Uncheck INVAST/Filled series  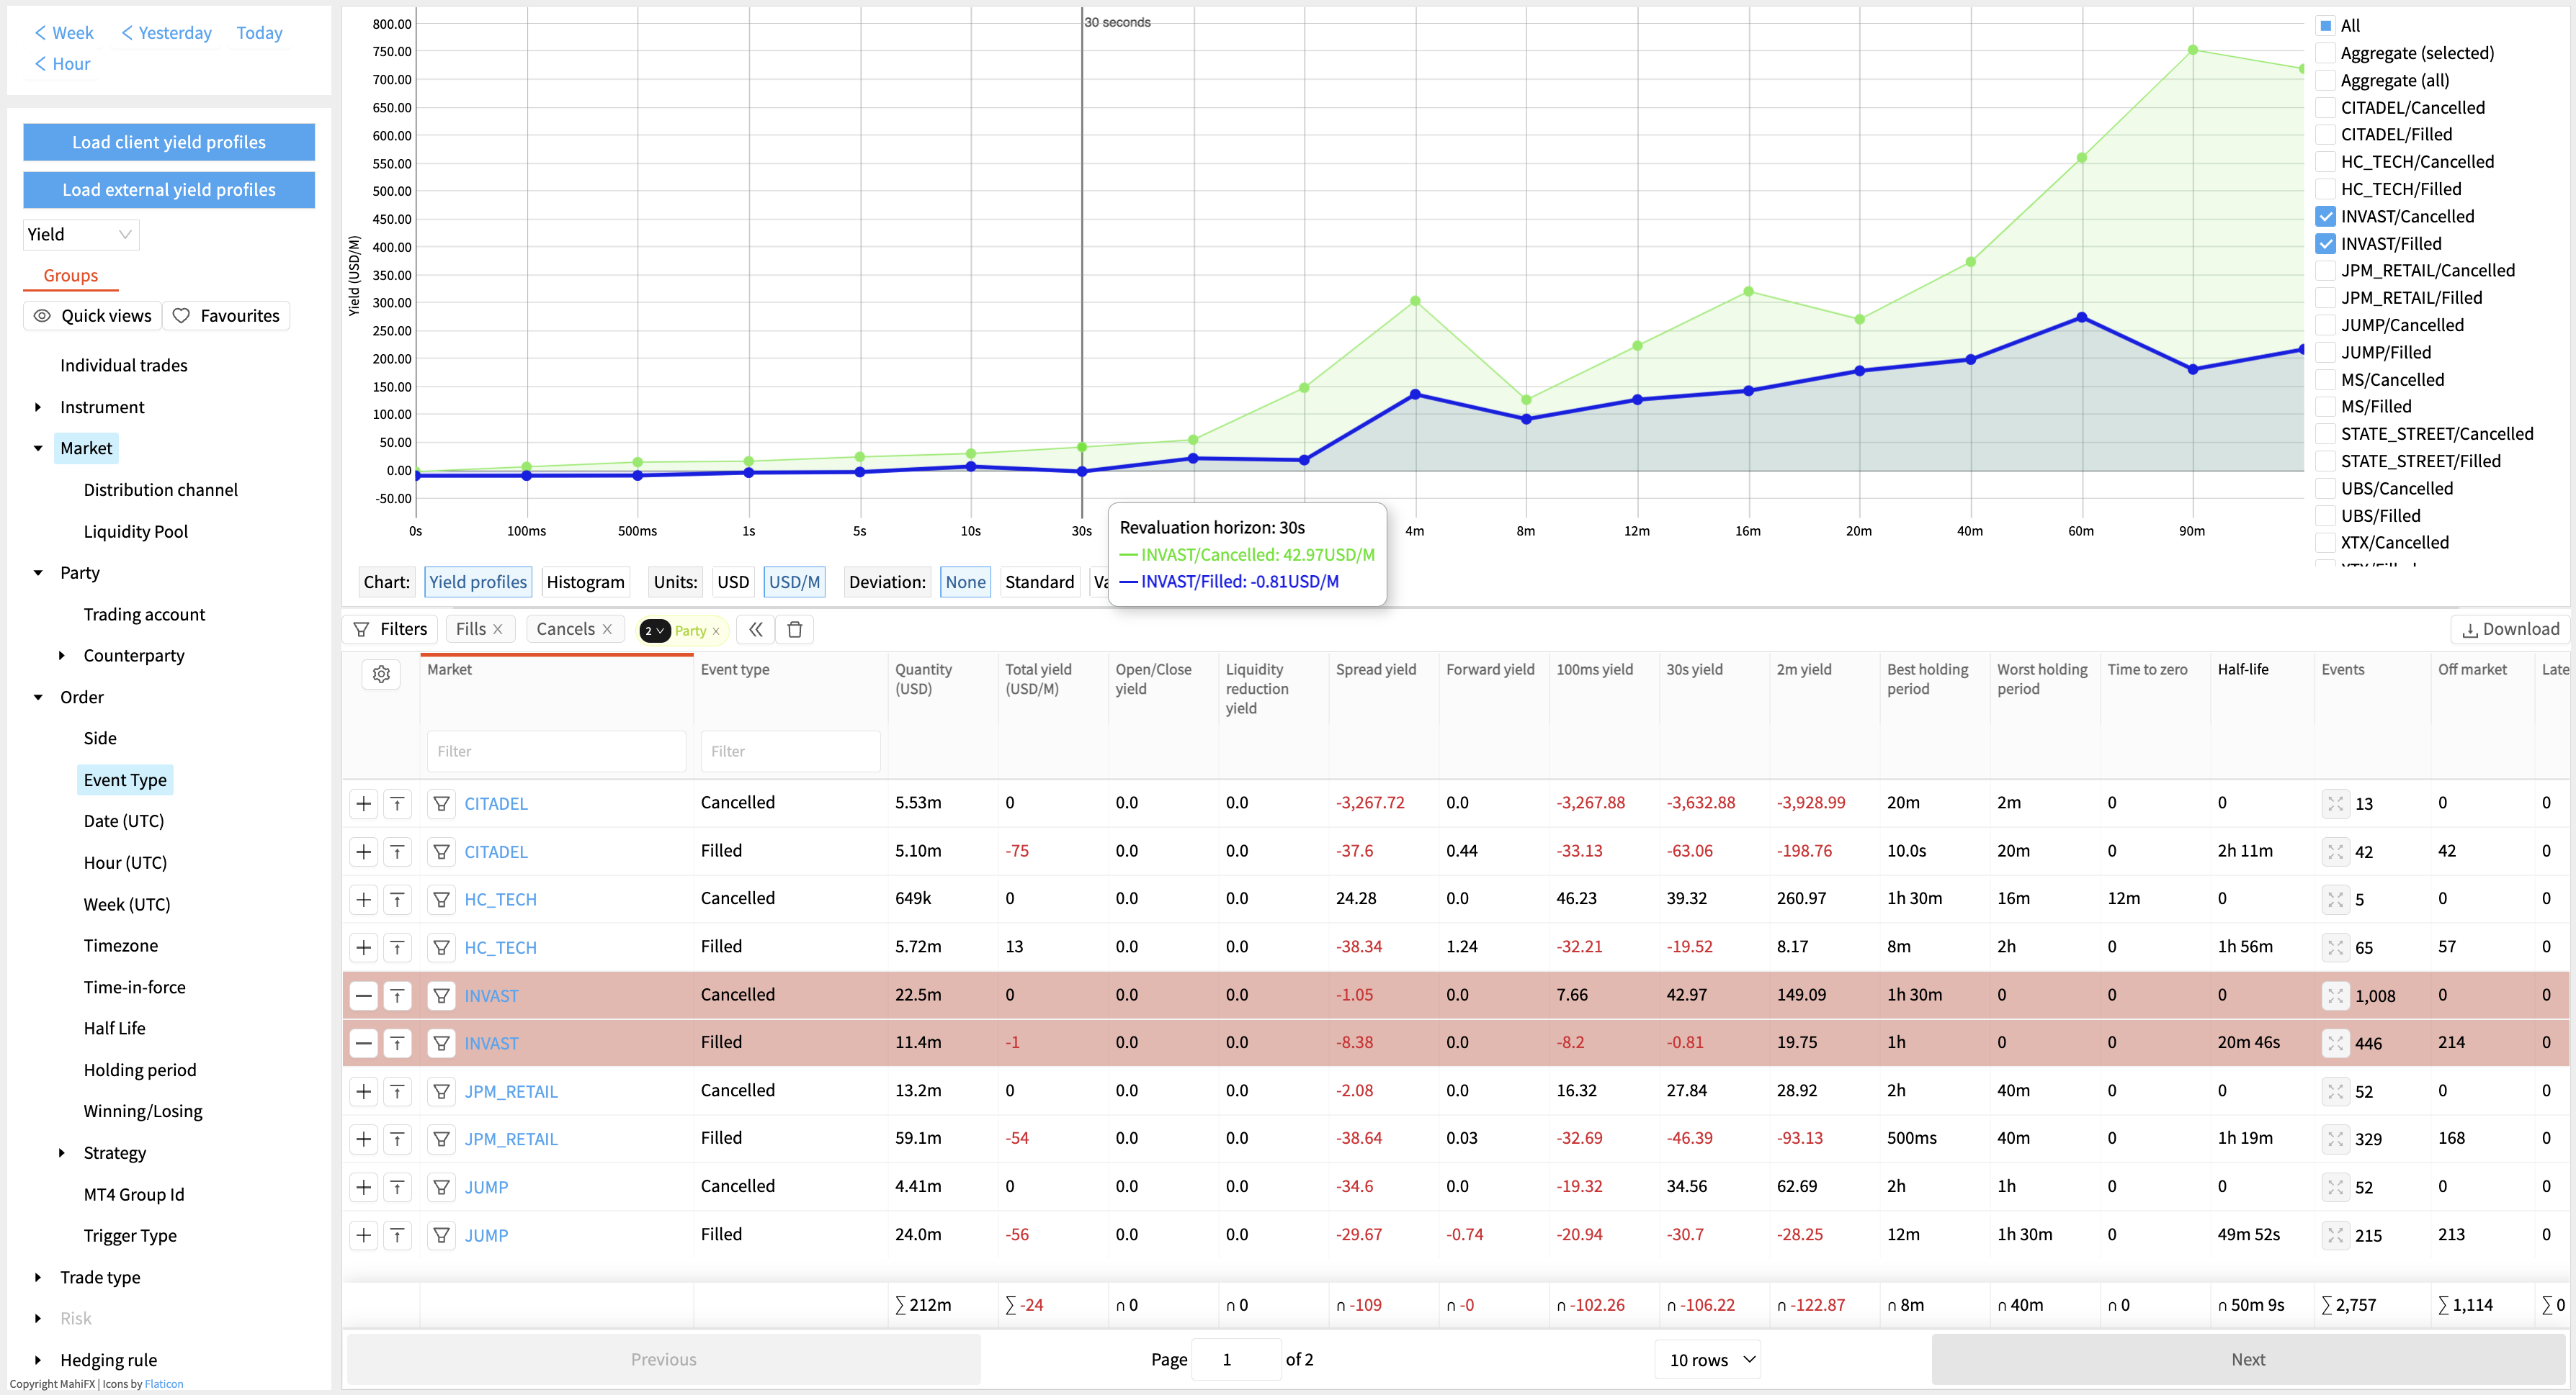[x=2326, y=243]
